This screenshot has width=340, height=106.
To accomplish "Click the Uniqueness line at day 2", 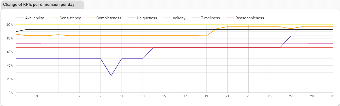I will click(x=26, y=29).
